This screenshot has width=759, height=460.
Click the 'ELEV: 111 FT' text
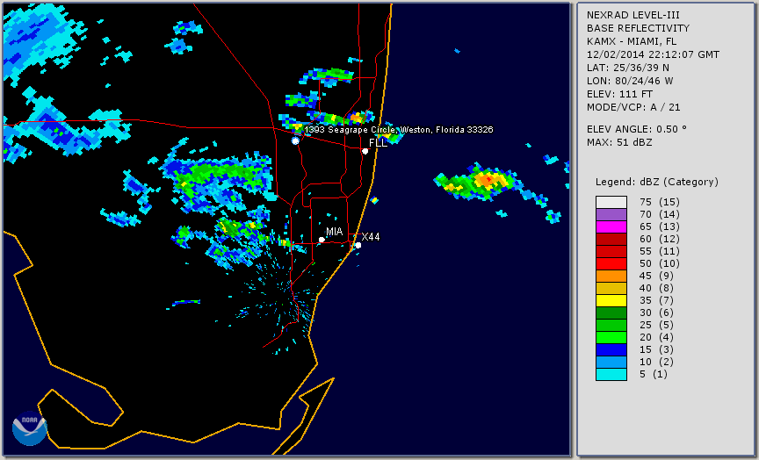point(619,94)
